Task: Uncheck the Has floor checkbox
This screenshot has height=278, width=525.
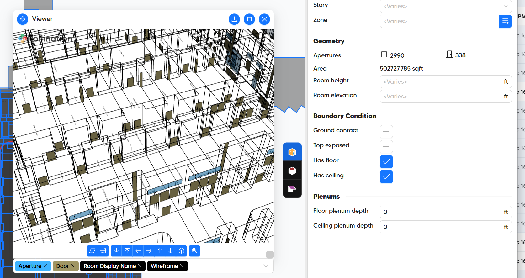Action: tap(386, 162)
